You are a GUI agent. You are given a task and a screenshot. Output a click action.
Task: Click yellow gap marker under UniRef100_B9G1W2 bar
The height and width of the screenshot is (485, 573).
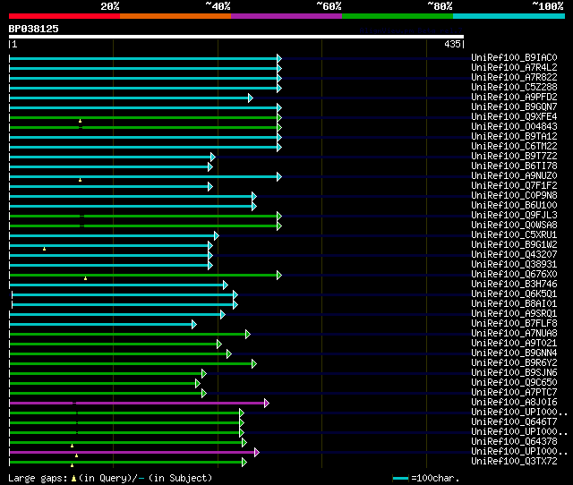pos(44,249)
